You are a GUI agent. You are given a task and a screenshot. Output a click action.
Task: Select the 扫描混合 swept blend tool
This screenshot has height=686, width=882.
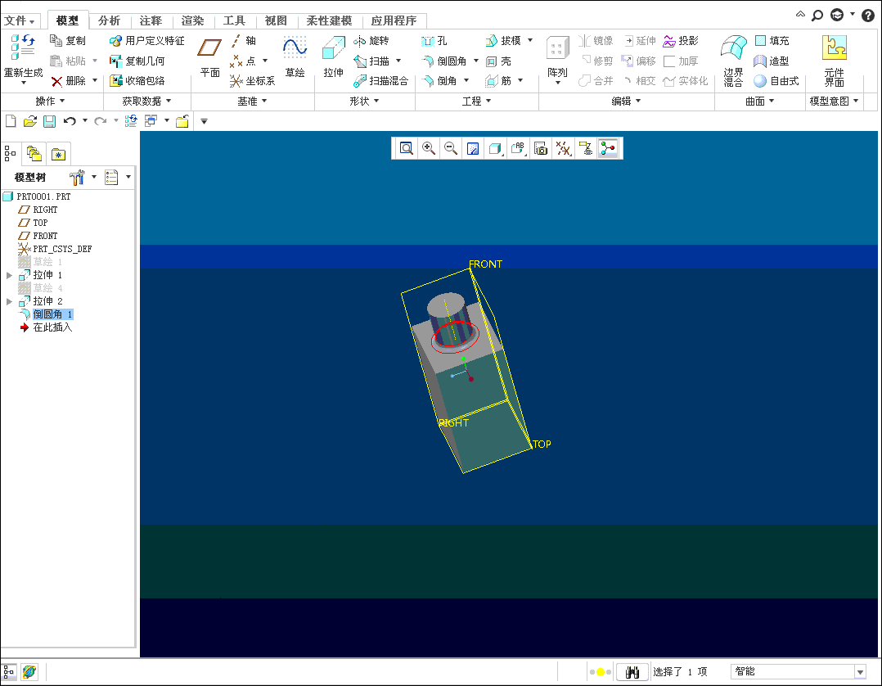tap(380, 81)
